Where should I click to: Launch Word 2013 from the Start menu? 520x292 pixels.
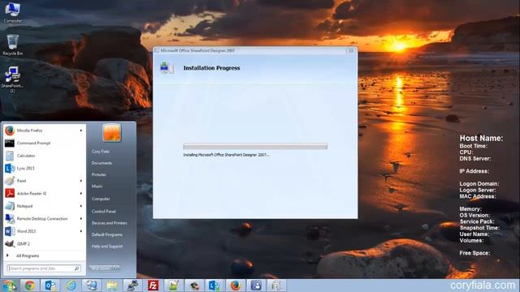[x=44, y=231]
